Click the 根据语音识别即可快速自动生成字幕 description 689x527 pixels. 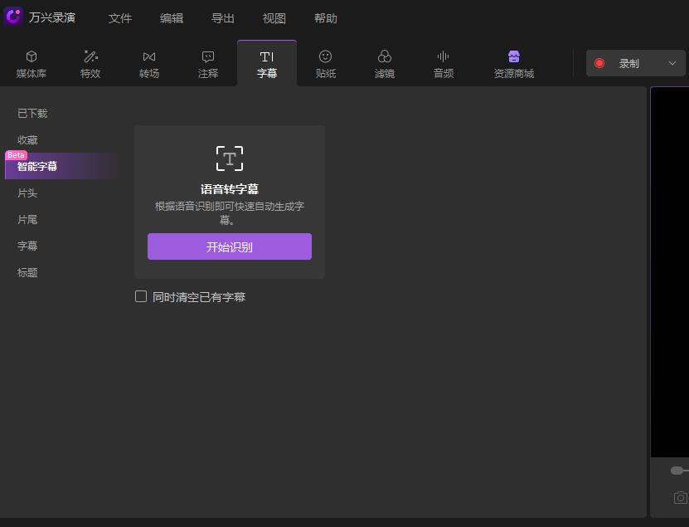[230, 213]
